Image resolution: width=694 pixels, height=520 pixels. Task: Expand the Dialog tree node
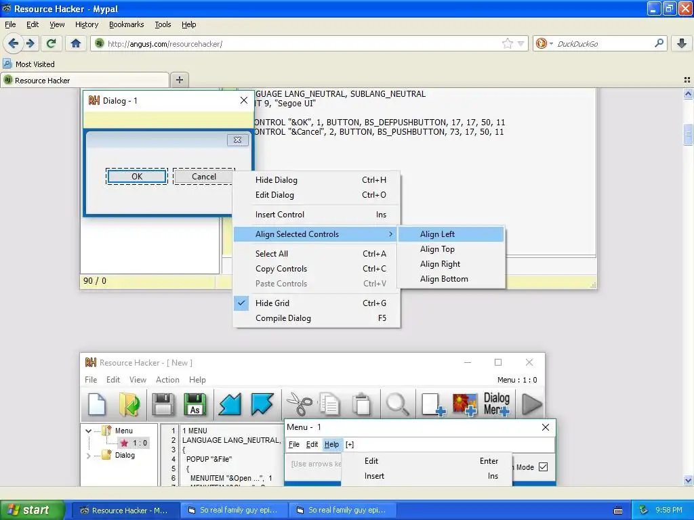(89, 456)
